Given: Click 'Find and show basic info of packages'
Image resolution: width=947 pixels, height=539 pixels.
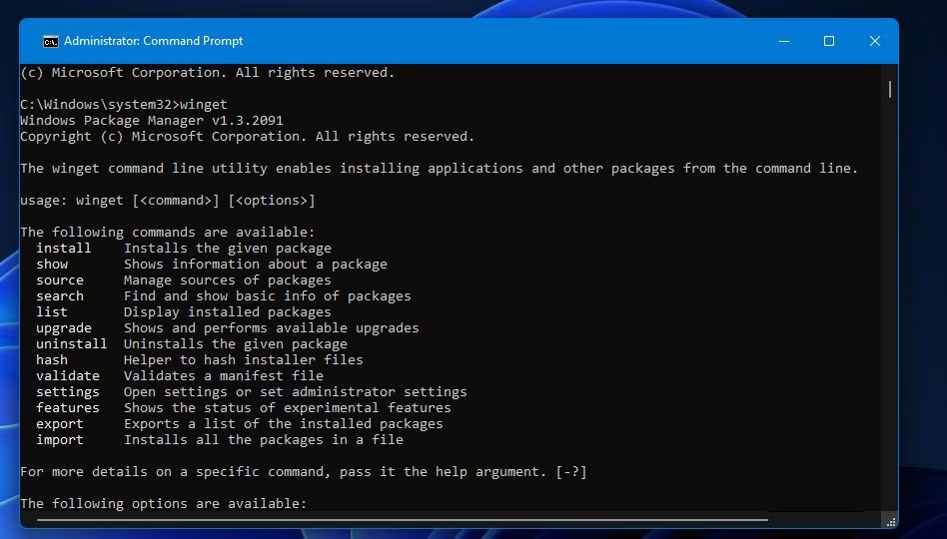Looking at the screenshot, I should 268,296.
